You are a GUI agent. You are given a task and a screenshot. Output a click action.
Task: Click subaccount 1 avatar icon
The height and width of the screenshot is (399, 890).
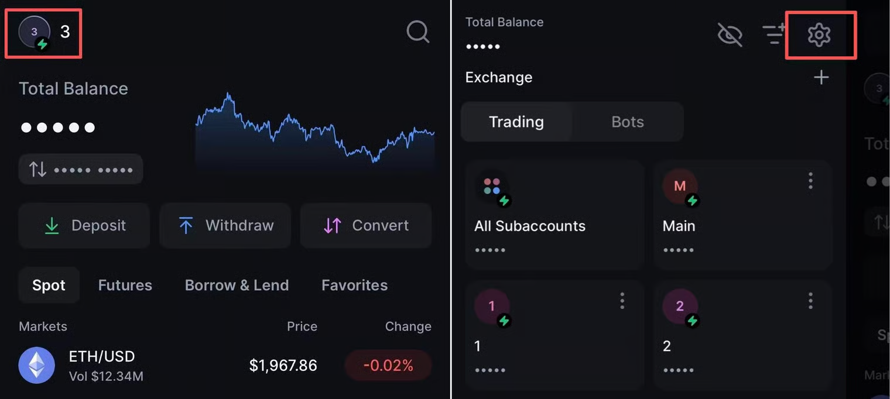point(492,306)
